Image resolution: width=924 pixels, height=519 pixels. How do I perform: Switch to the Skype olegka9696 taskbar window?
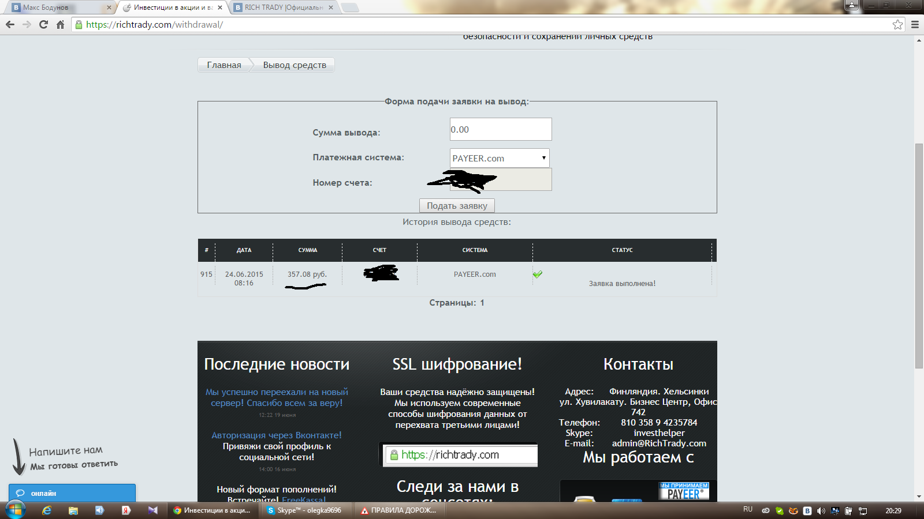pos(306,510)
